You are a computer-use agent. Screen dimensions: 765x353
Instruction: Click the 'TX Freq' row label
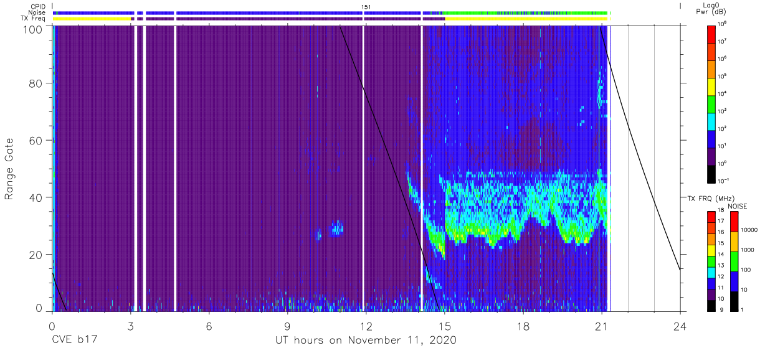point(34,19)
